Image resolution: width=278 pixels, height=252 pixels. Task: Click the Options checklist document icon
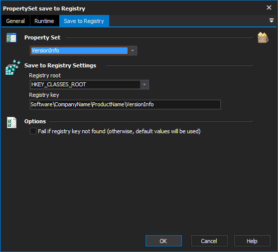tap(11, 123)
